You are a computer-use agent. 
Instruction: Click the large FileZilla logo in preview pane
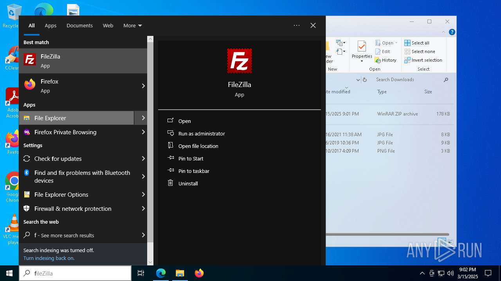tap(240, 61)
